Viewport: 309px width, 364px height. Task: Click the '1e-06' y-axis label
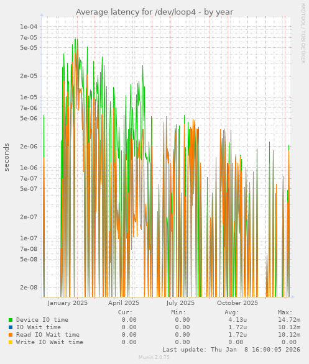pos(29,167)
